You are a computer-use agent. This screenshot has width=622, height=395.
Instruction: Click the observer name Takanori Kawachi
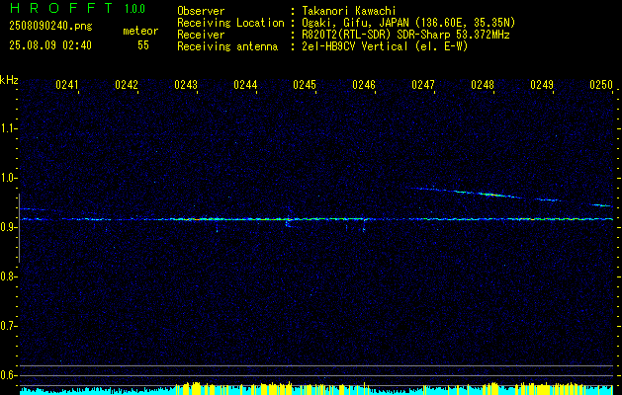(x=349, y=11)
